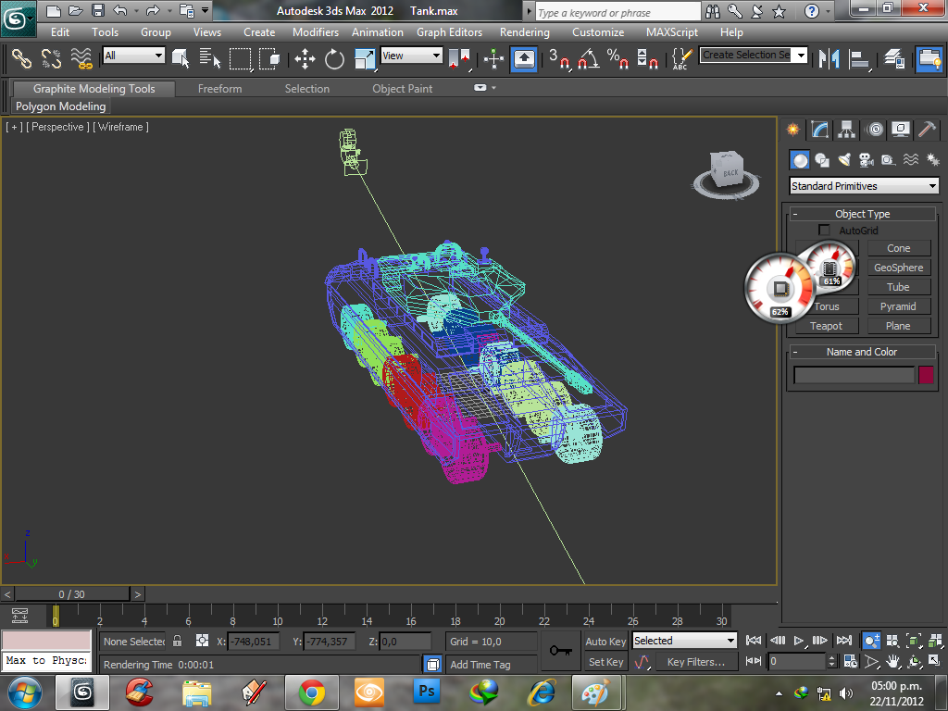
Task: Open the Perspective viewport label menu
Action: coord(57,127)
